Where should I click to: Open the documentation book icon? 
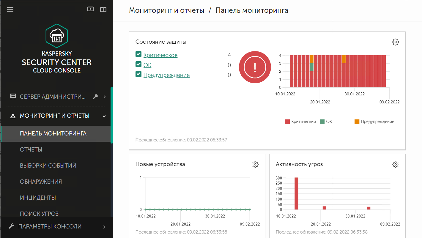103,9
